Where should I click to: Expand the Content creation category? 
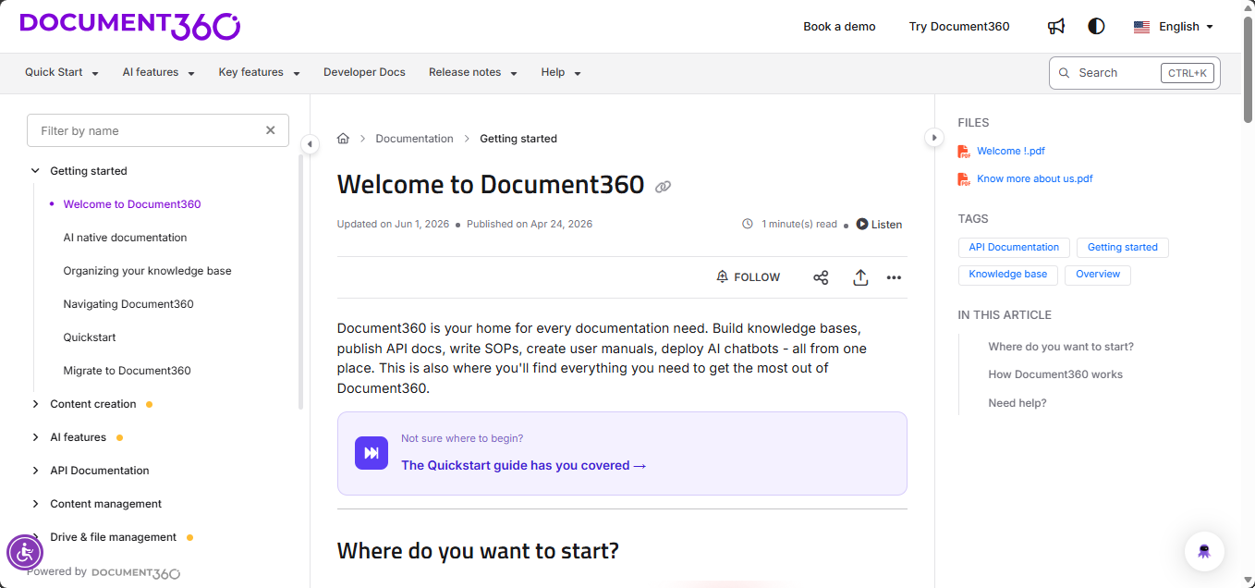coord(36,404)
